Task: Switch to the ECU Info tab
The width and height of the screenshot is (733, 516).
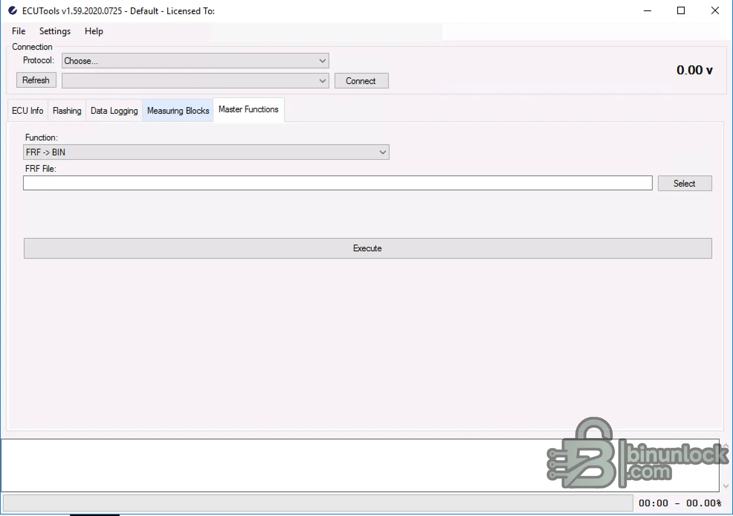Action: [28, 111]
